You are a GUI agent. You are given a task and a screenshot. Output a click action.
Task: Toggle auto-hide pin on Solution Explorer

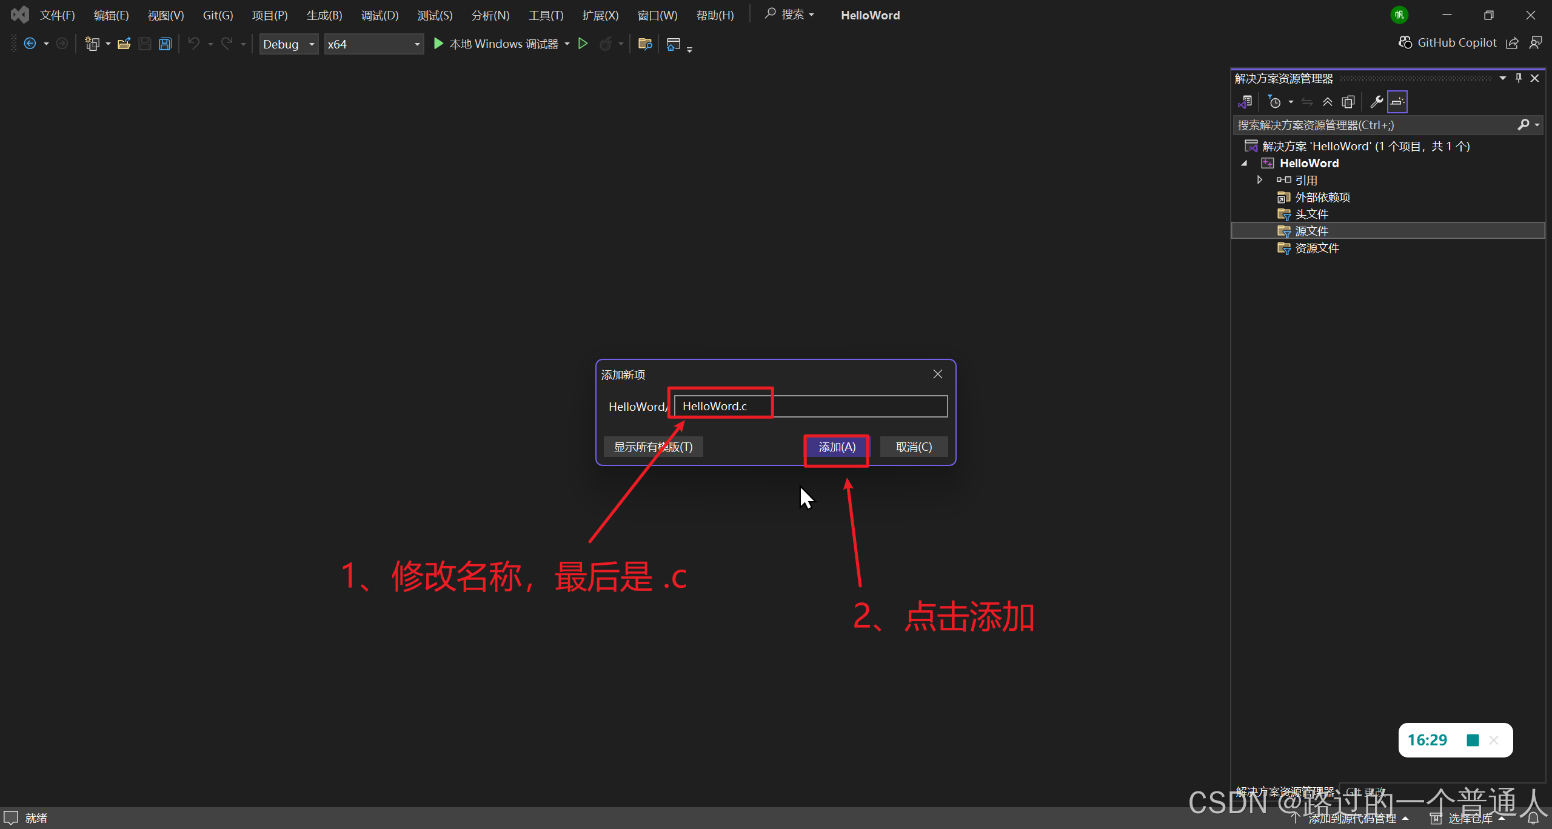click(1519, 78)
